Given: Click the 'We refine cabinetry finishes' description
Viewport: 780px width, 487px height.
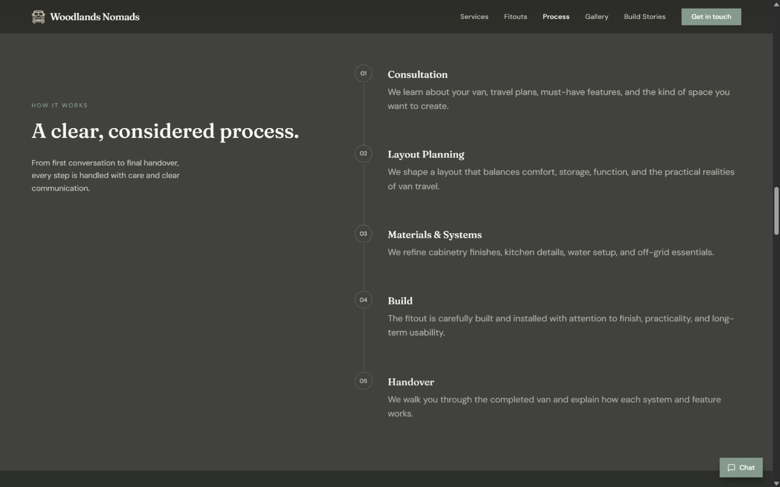Looking at the screenshot, I should pyautogui.click(x=550, y=252).
